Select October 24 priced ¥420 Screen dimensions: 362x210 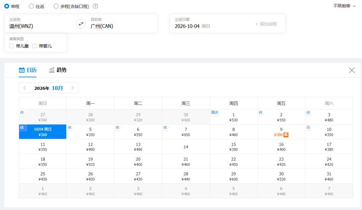click(x=329, y=161)
